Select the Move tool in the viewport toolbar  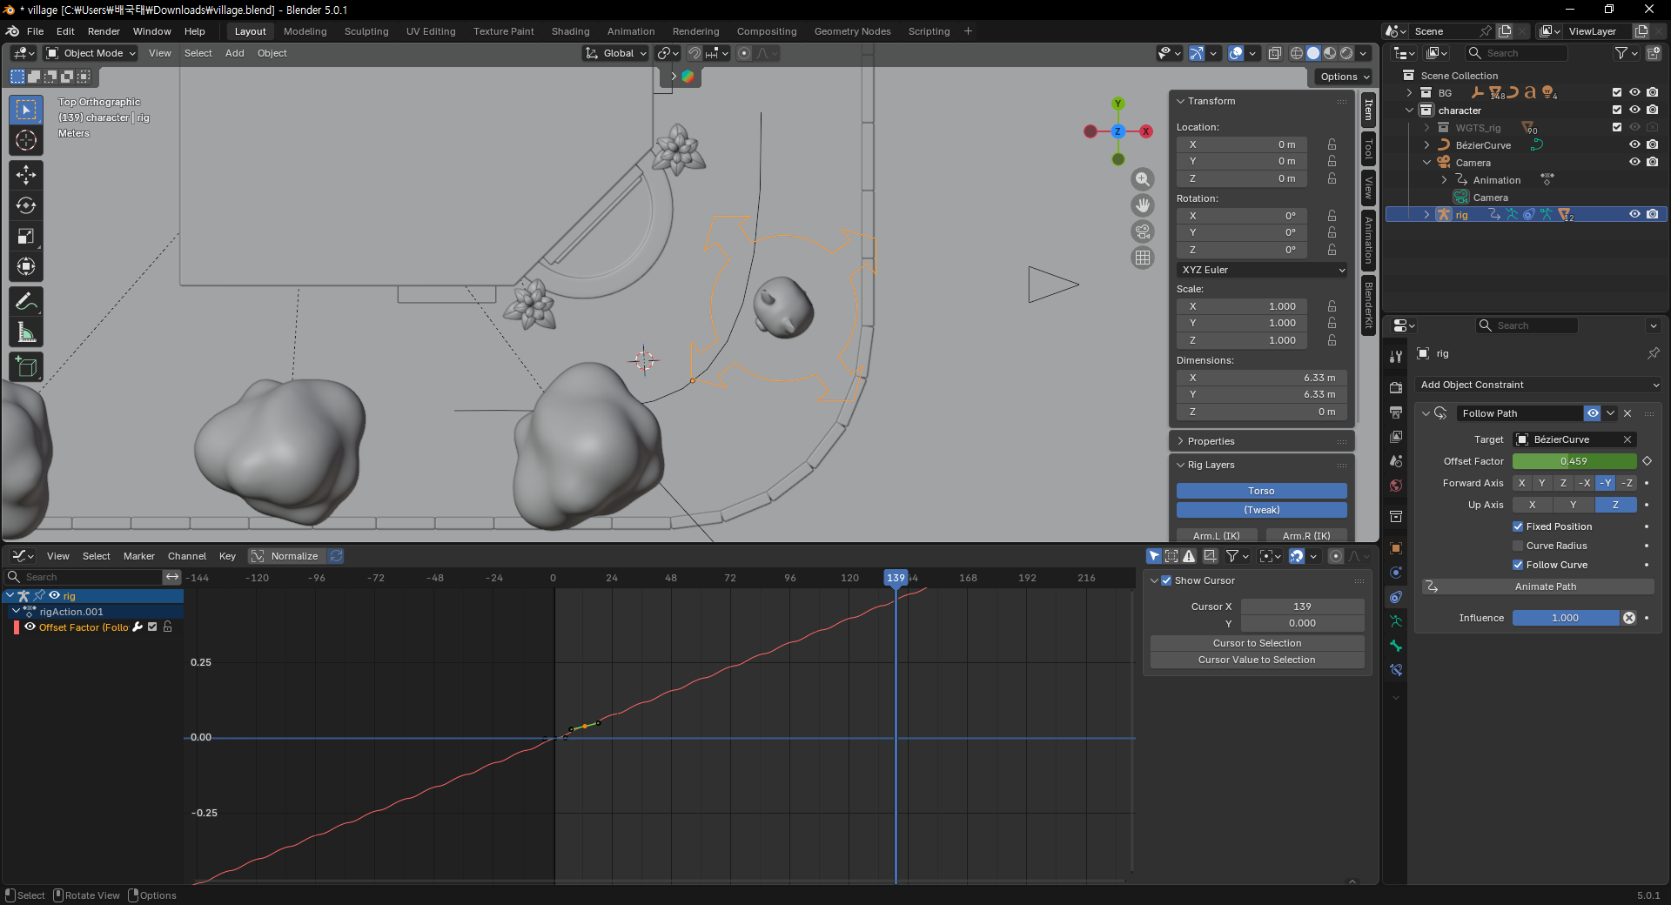click(x=26, y=175)
